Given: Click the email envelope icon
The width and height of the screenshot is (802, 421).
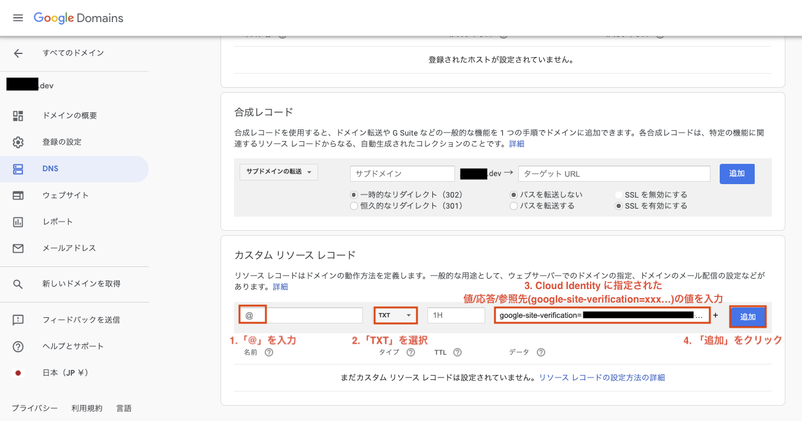Looking at the screenshot, I should pos(18,248).
